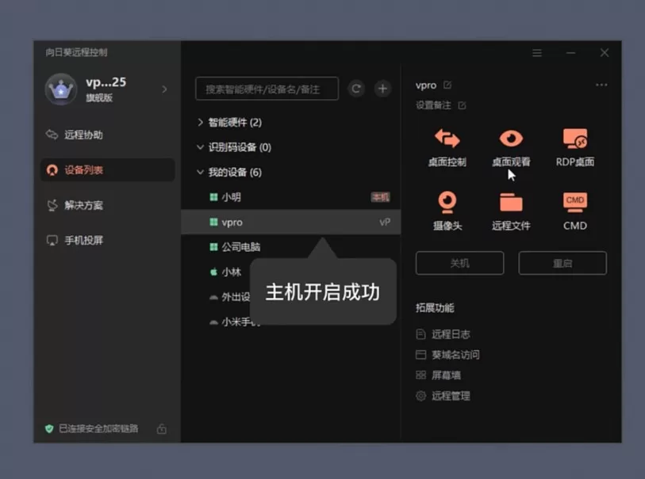Edit the remark for vpro device
Image resolution: width=645 pixels, height=479 pixels.
click(461, 105)
